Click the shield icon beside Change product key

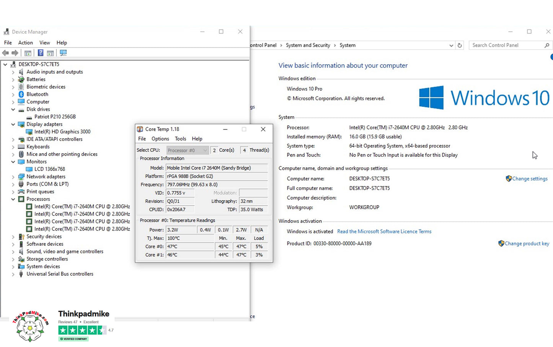(501, 243)
